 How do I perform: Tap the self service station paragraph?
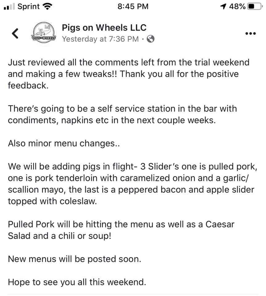122,114
